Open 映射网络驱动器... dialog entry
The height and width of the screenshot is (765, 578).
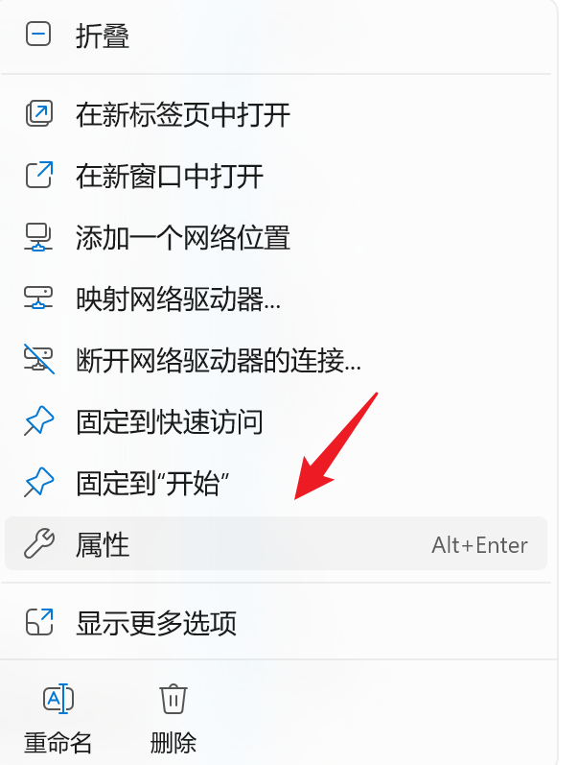pyautogui.click(x=178, y=299)
